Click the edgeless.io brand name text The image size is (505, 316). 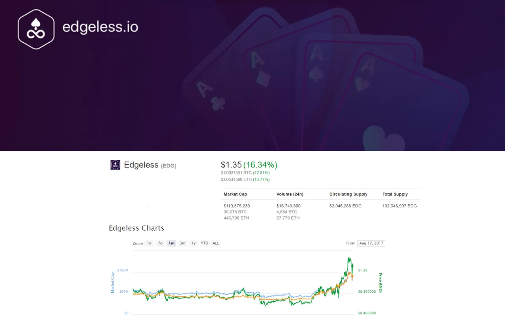tap(100, 27)
